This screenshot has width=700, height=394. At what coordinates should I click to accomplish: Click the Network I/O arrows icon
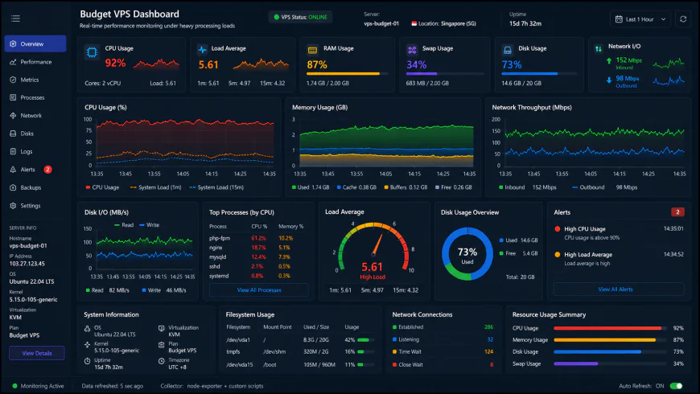[598, 48]
